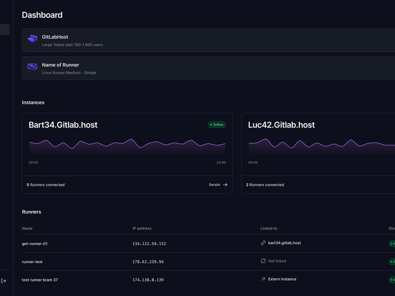
Task: Click the Details arrow icon
Action: (x=225, y=185)
